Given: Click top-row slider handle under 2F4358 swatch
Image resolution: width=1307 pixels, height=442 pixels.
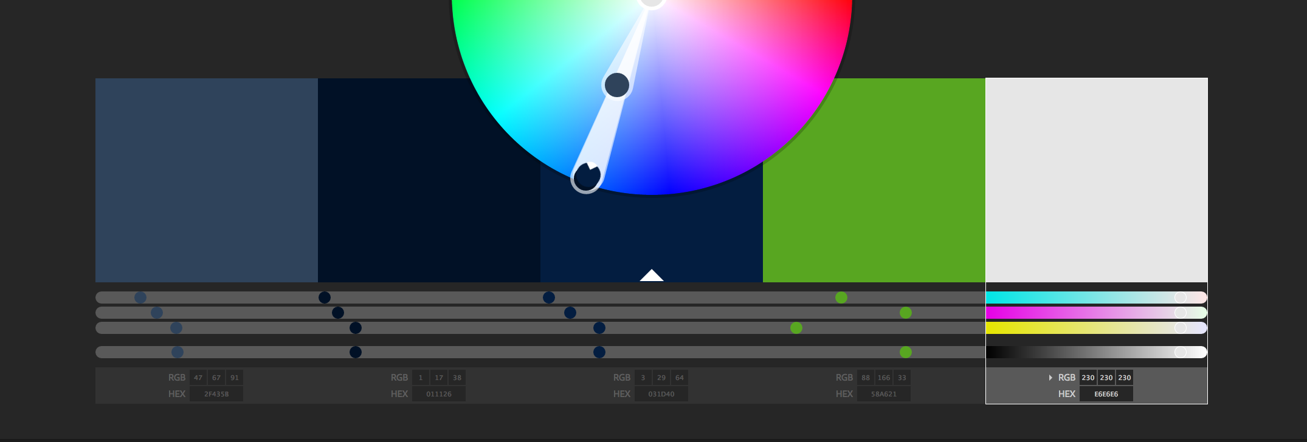Looking at the screenshot, I should click(x=140, y=297).
